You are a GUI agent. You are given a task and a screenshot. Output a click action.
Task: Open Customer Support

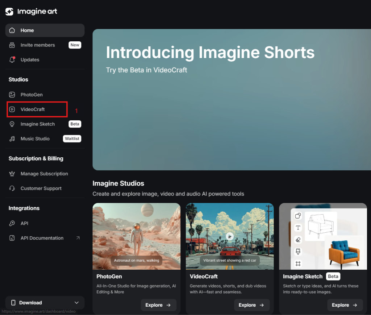[x=45, y=188]
